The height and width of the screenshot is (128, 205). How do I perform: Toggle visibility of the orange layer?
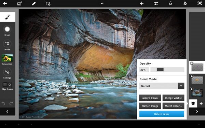(192, 76)
